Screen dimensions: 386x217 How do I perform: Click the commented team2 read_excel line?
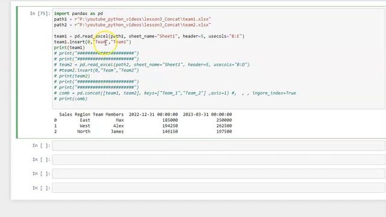(x=152, y=64)
